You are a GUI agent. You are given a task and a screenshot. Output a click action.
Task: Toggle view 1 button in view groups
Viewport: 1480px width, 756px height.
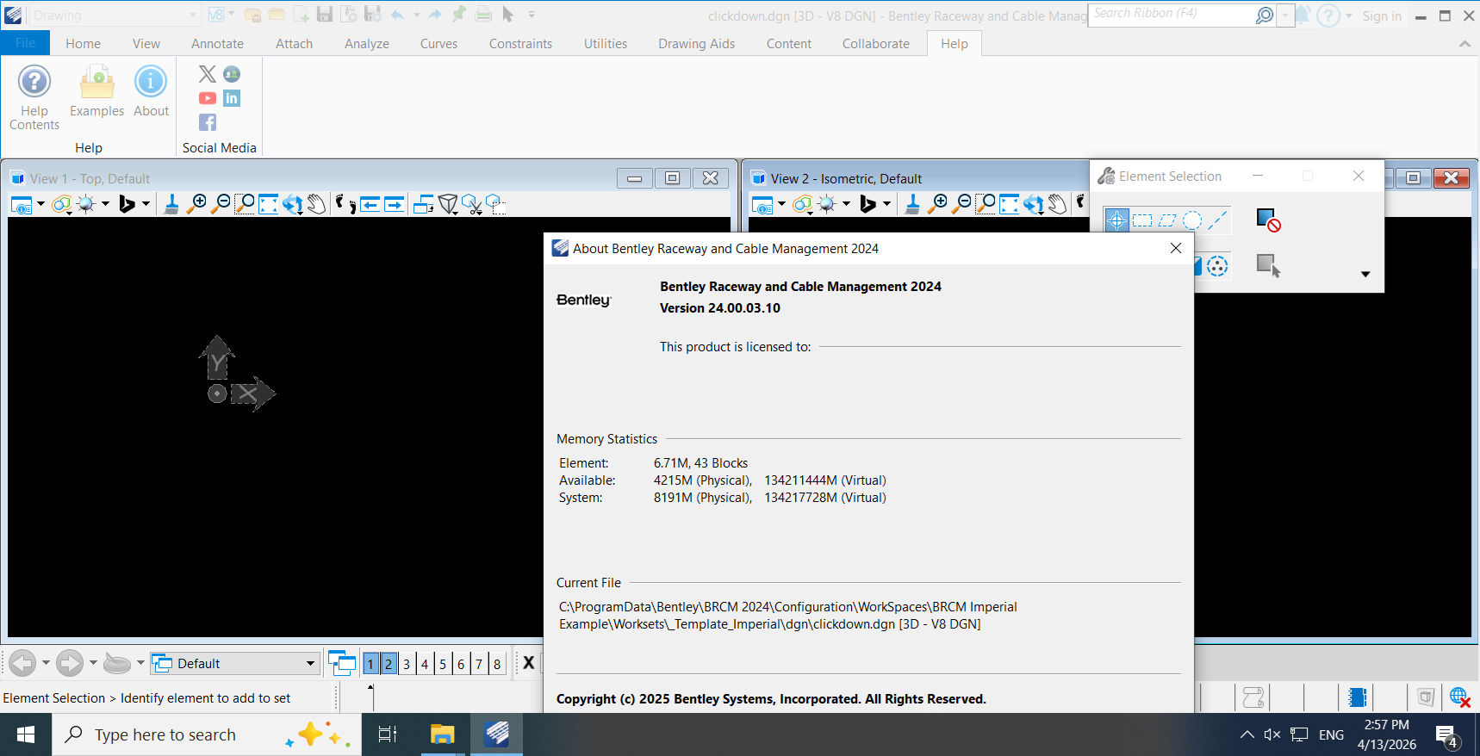coord(370,664)
